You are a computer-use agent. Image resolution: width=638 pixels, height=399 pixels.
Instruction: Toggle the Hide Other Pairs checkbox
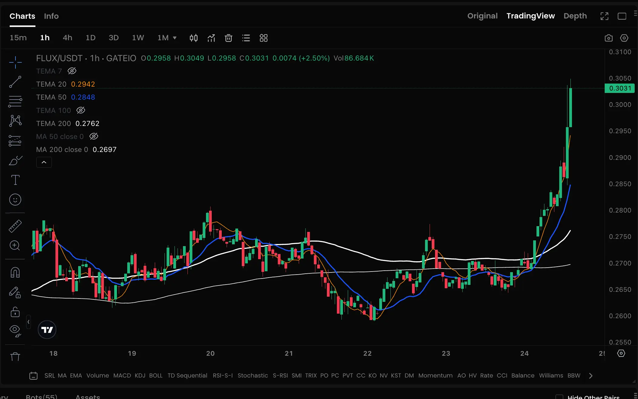click(559, 397)
